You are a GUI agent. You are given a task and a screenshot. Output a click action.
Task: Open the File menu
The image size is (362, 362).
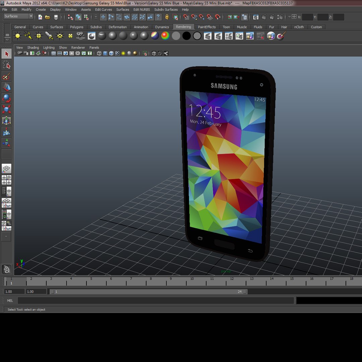click(x=5, y=9)
